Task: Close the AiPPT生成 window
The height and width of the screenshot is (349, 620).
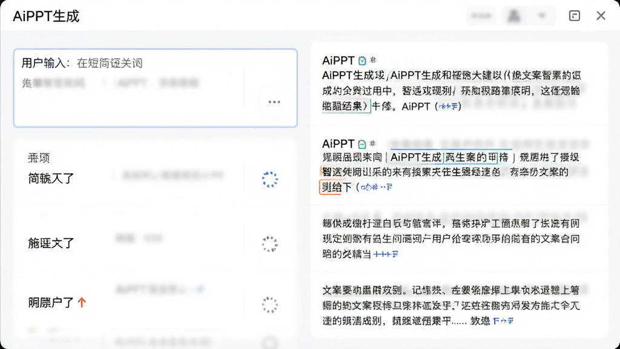Action: pyautogui.click(x=601, y=16)
